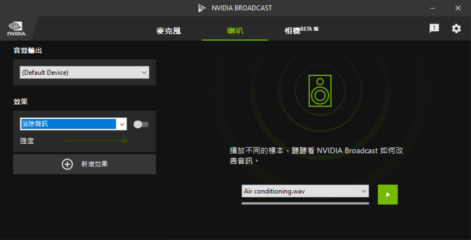This screenshot has width=471, height=240.
Task: Minimize the NVIDIA Broadcast window
Action: point(433,8)
